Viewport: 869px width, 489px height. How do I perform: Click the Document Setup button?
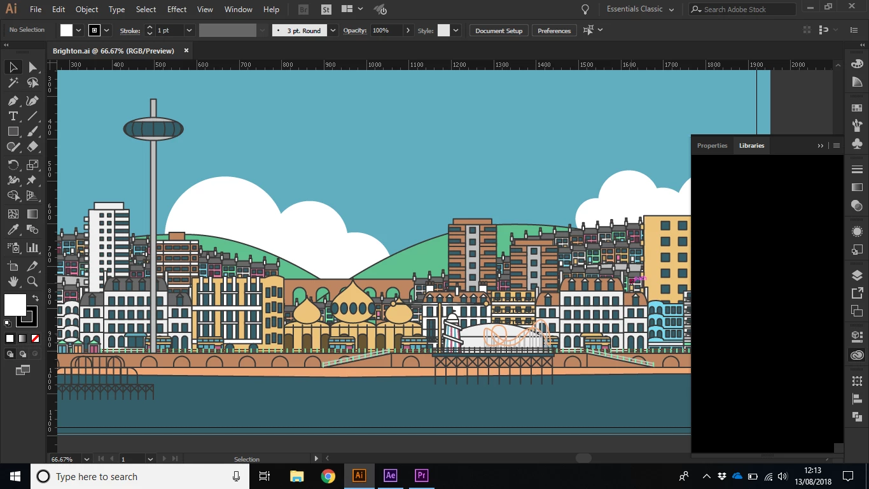tap(499, 31)
